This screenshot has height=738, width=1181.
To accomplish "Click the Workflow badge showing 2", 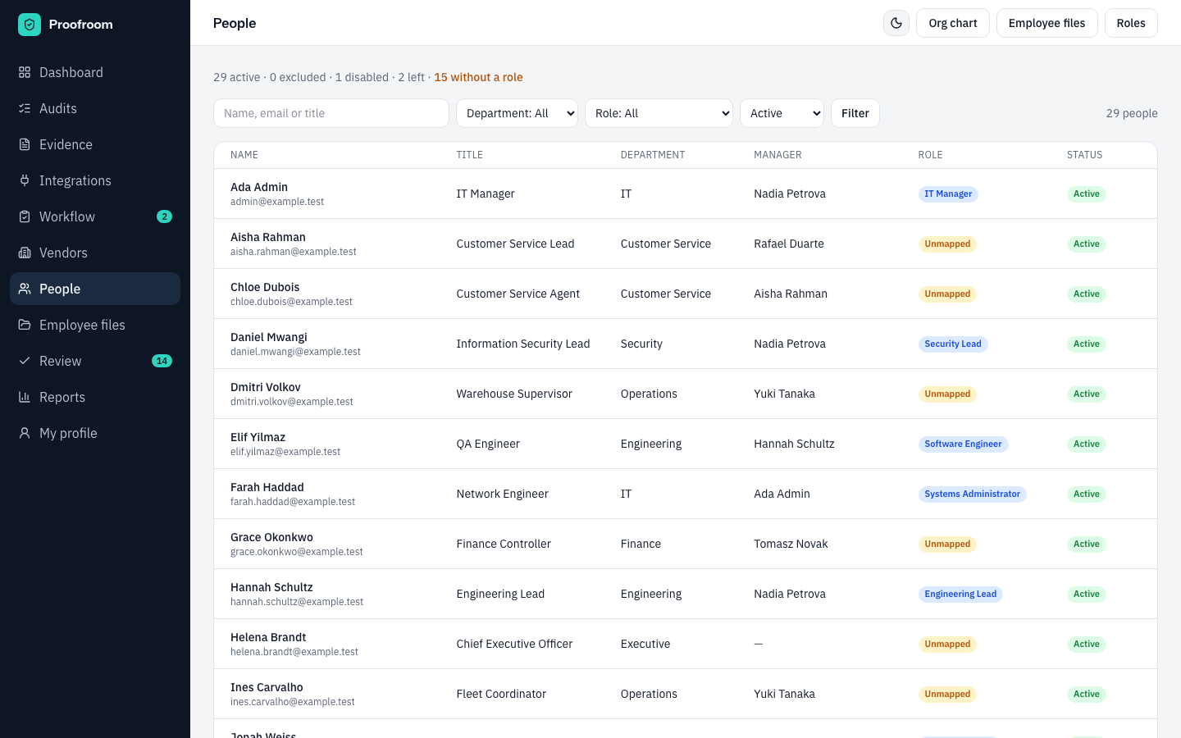I will [164, 216].
